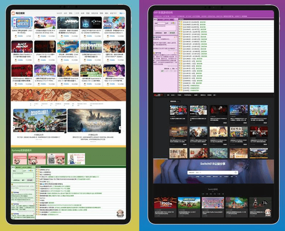This screenshot has height=231, width=285.
Task: Select the 3A大作 category in the top nav
Action: [x=59, y=13]
